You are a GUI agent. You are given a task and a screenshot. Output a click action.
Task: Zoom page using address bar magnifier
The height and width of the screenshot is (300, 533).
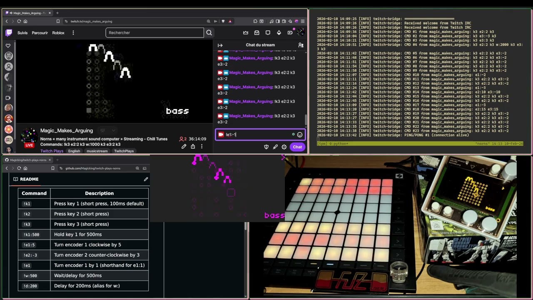pyautogui.click(x=208, y=21)
